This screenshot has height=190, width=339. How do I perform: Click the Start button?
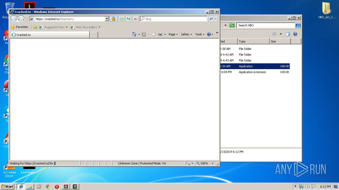click(x=7, y=187)
